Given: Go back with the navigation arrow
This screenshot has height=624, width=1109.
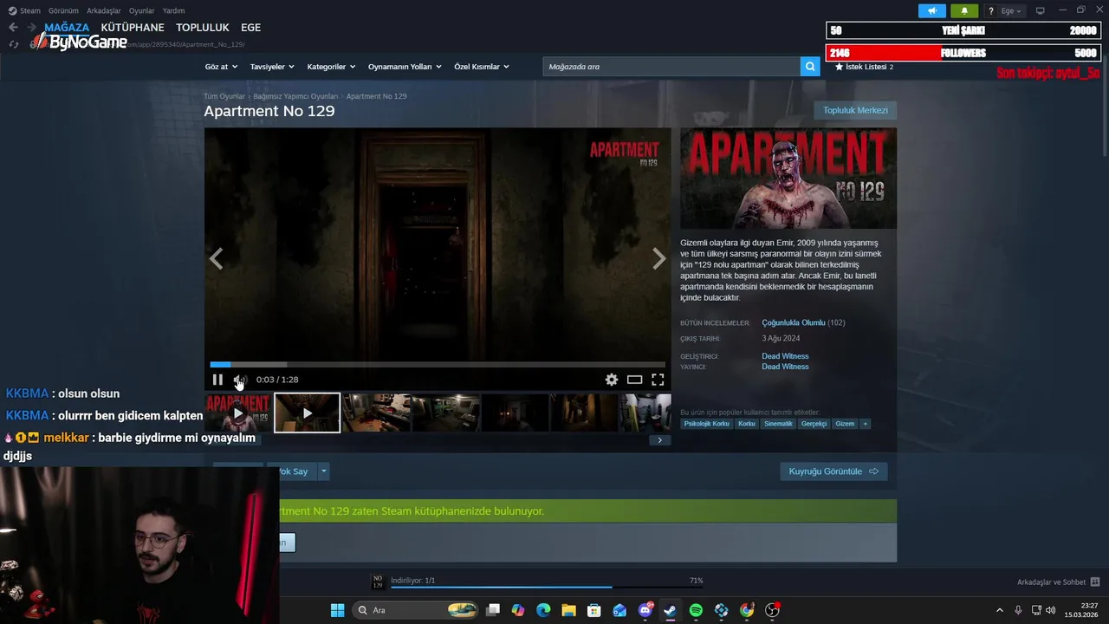Looking at the screenshot, I should pos(13,28).
